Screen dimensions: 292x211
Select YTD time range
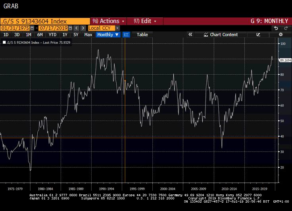click(52, 35)
